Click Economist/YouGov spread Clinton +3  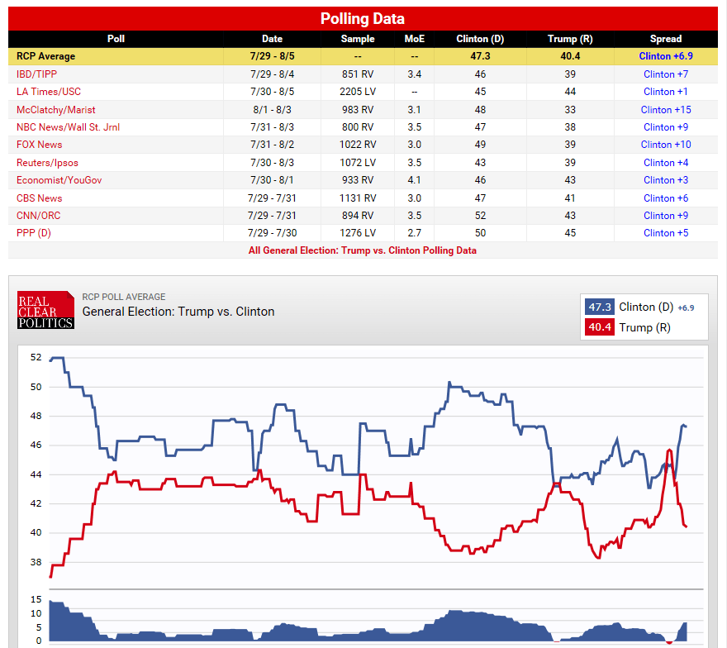(666, 180)
